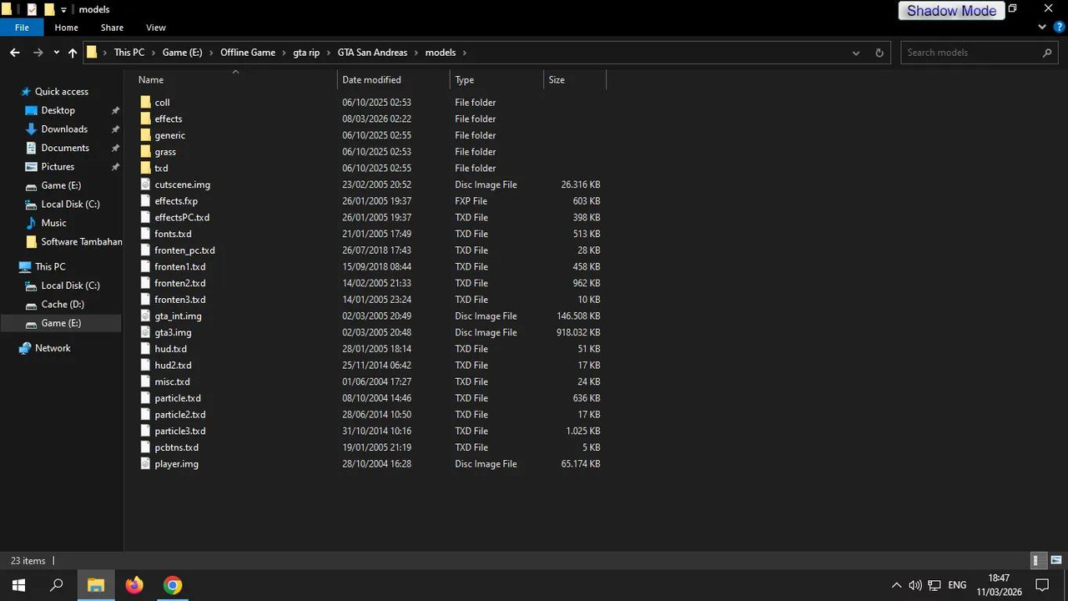Open the ENG language indicator
This screenshot has width=1068, height=601.
(957, 585)
